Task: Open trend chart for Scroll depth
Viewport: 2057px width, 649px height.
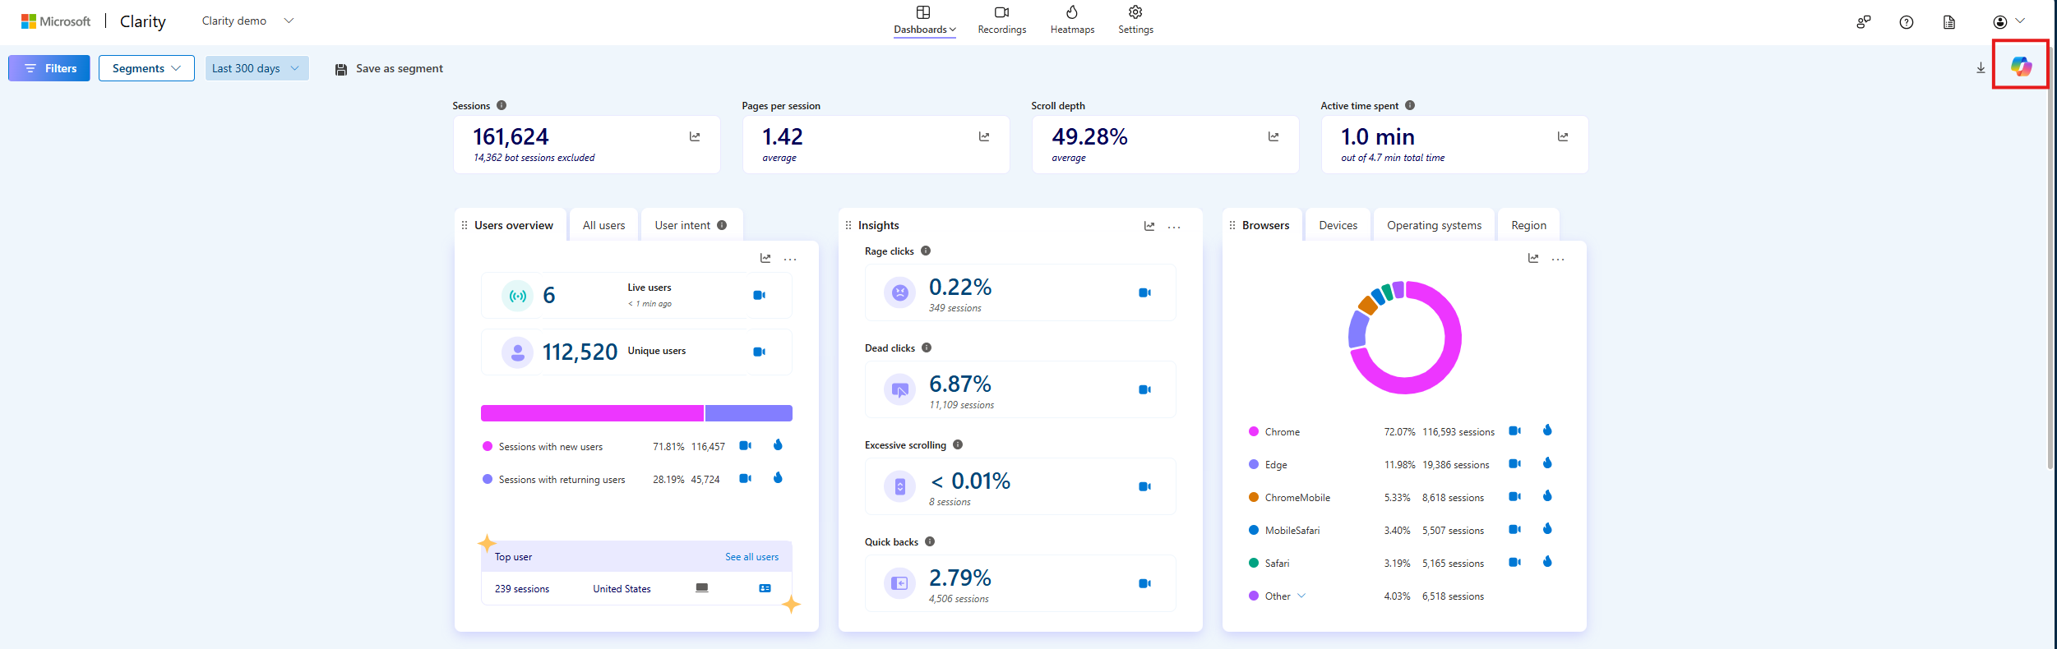Action: 1273,136
